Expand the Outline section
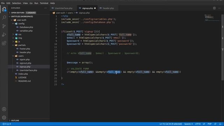224x126 pixels. point(29,120)
